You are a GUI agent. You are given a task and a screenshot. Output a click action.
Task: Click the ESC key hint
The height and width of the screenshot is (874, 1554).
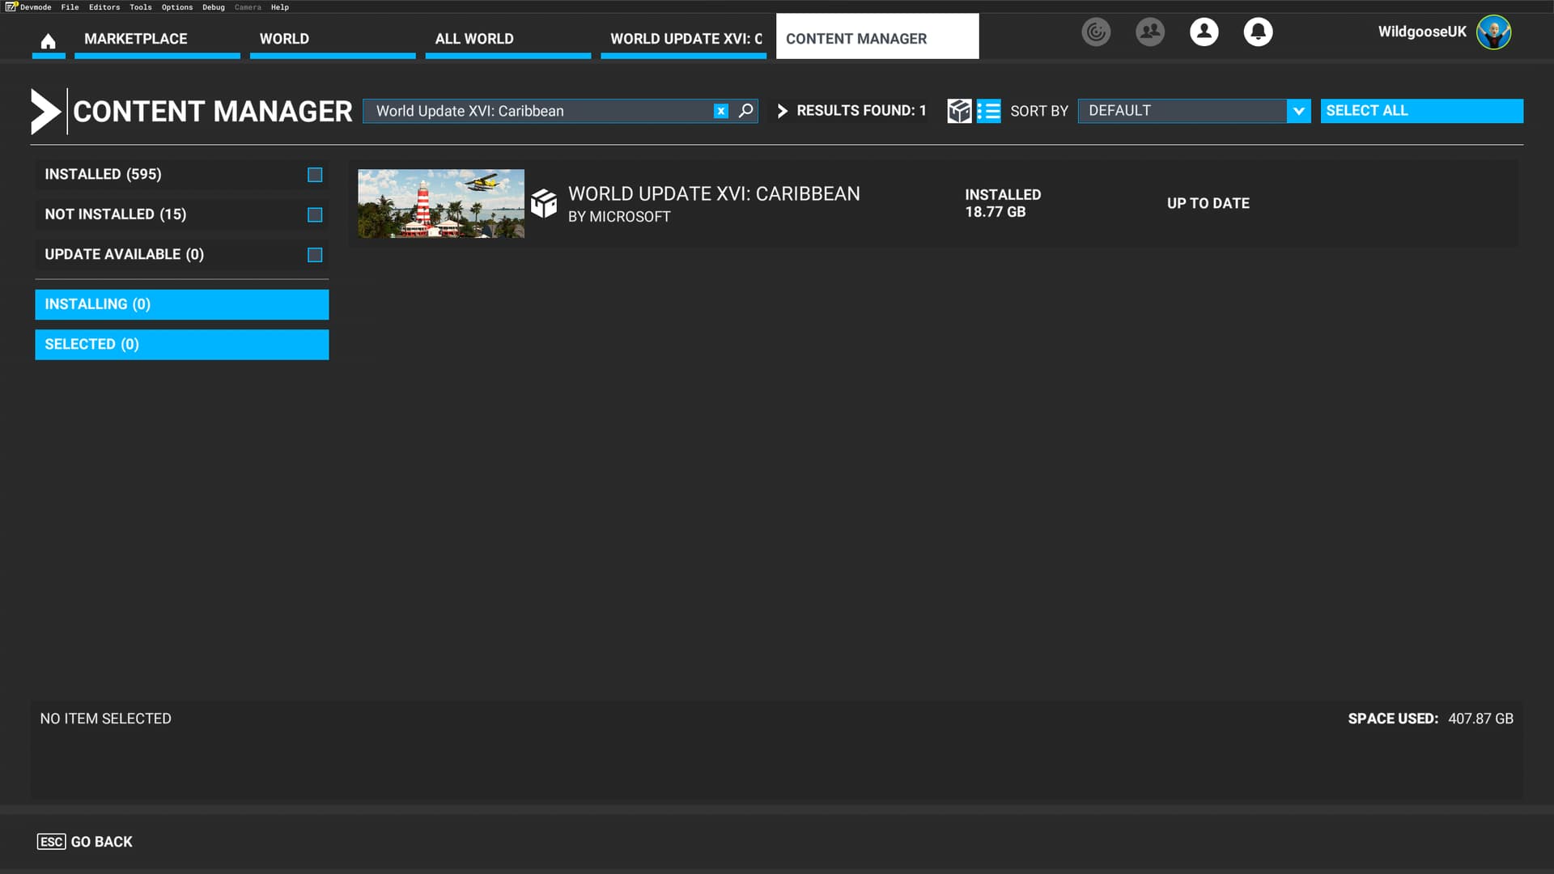tap(51, 842)
